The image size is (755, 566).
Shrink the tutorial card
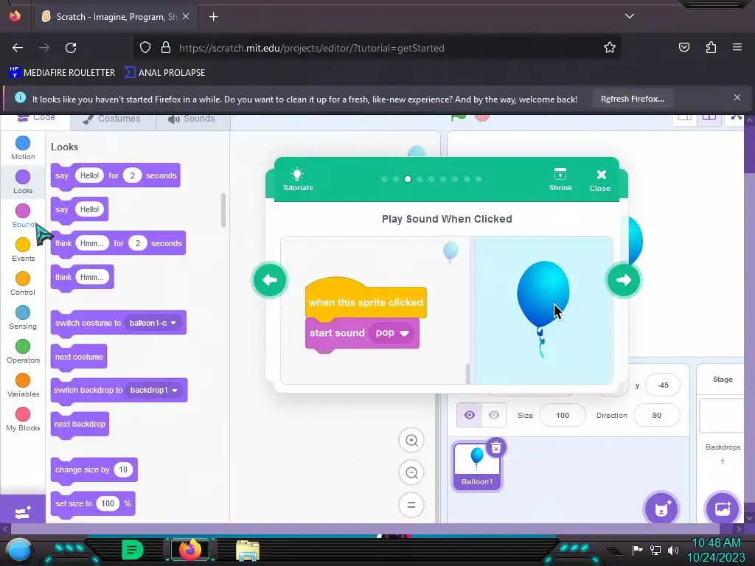click(560, 180)
